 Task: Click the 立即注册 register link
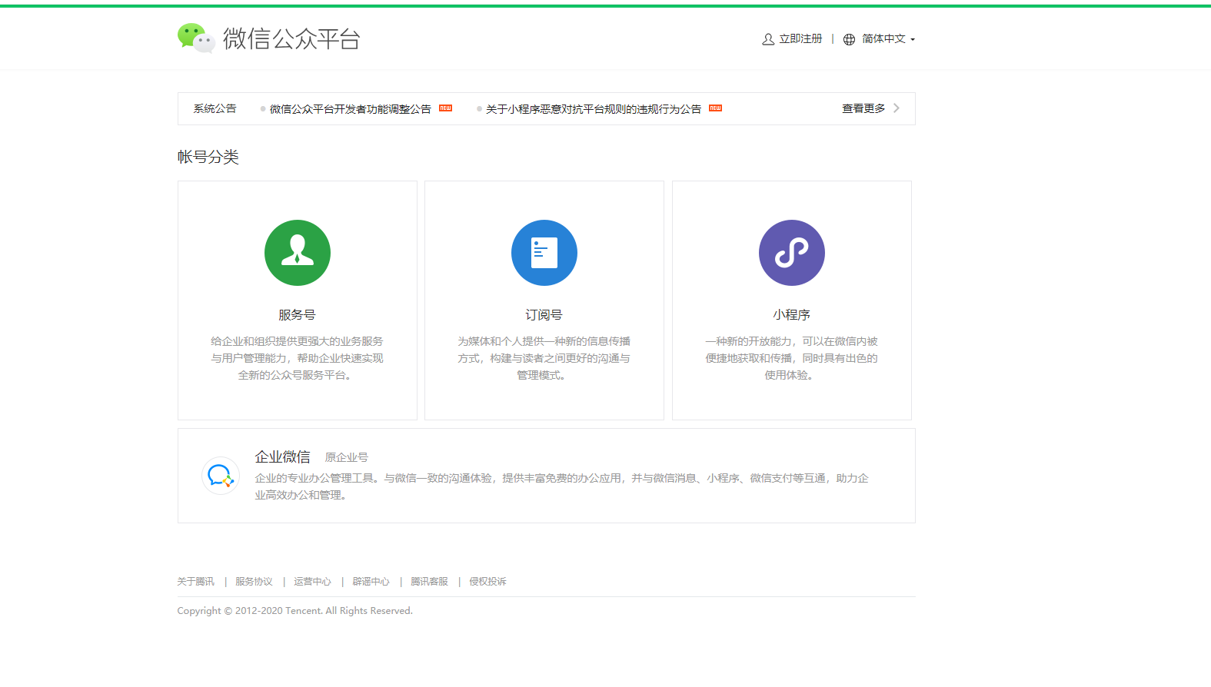point(800,39)
